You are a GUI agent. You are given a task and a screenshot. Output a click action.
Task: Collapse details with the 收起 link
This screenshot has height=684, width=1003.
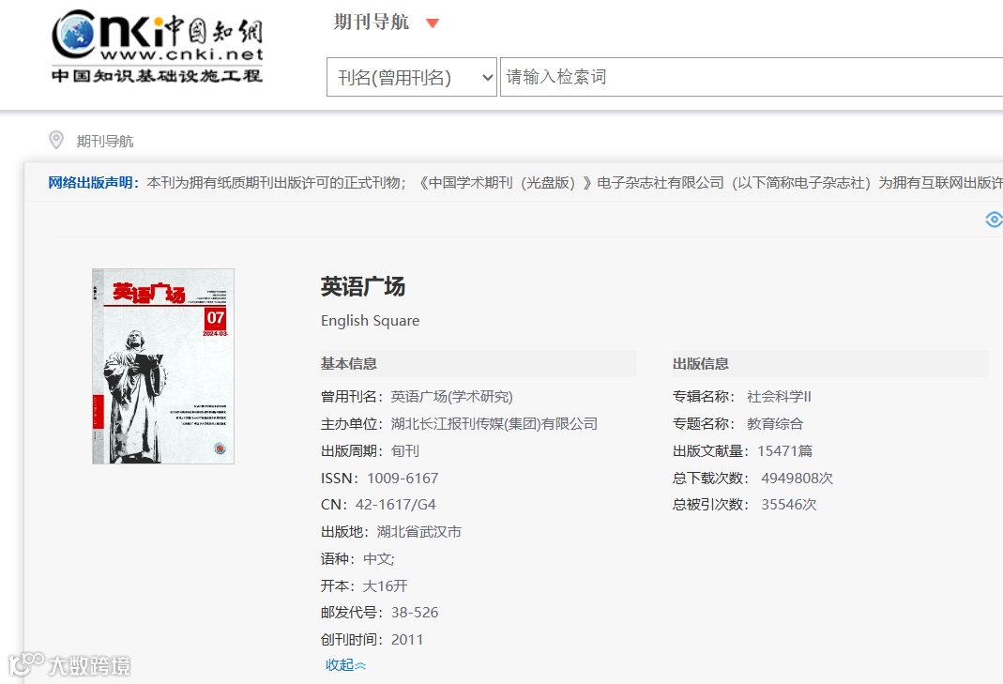[345, 665]
